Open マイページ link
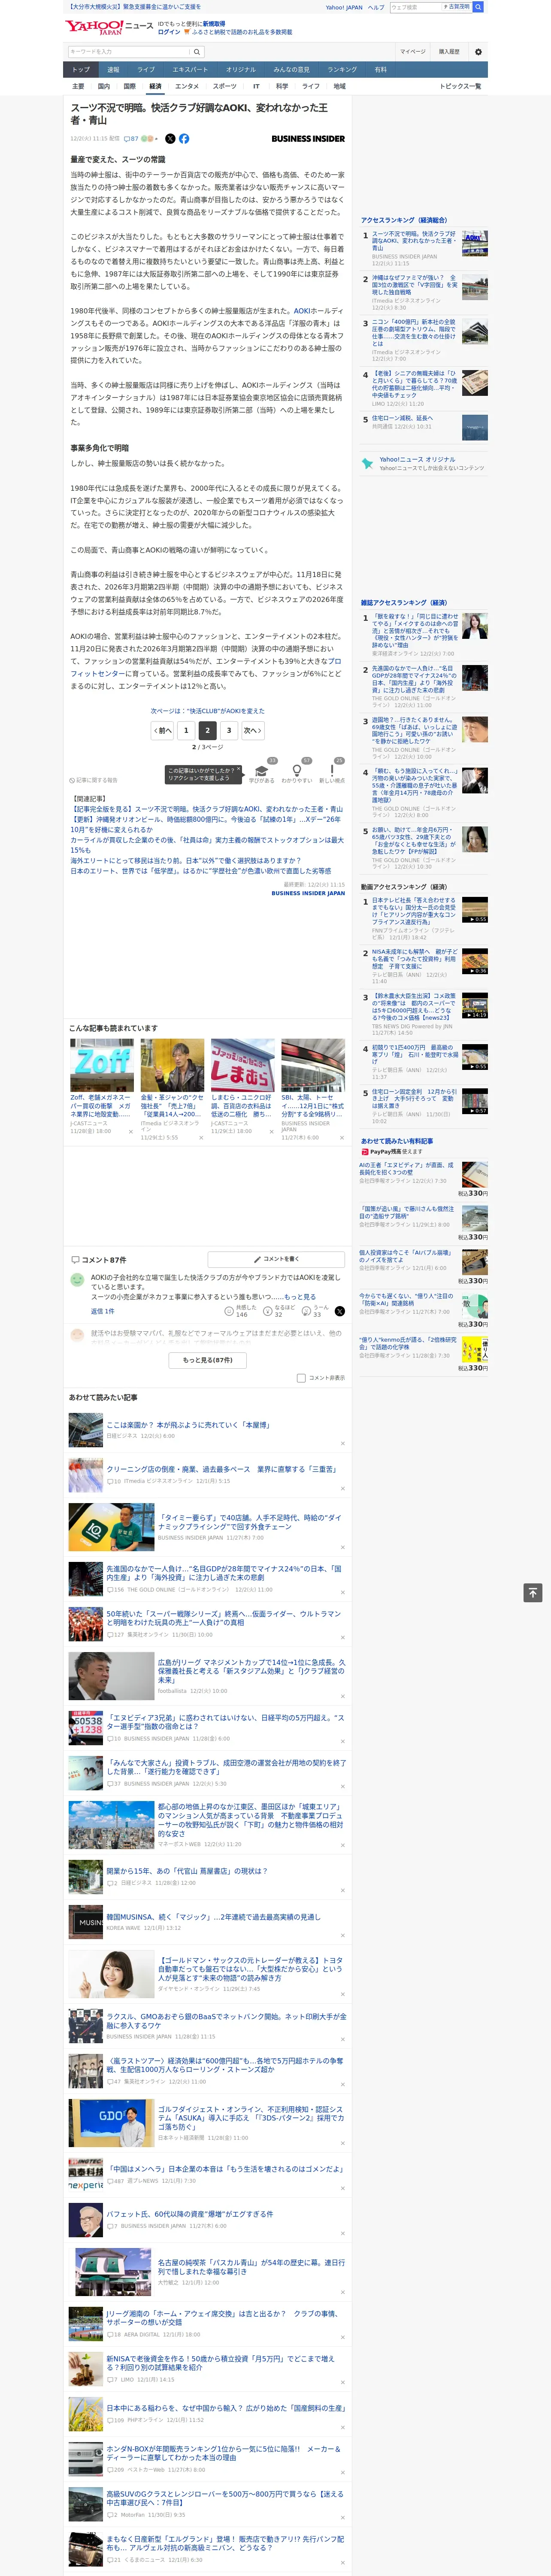Image resolution: width=551 pixels, height=2576 pixels. click(412, 52)
